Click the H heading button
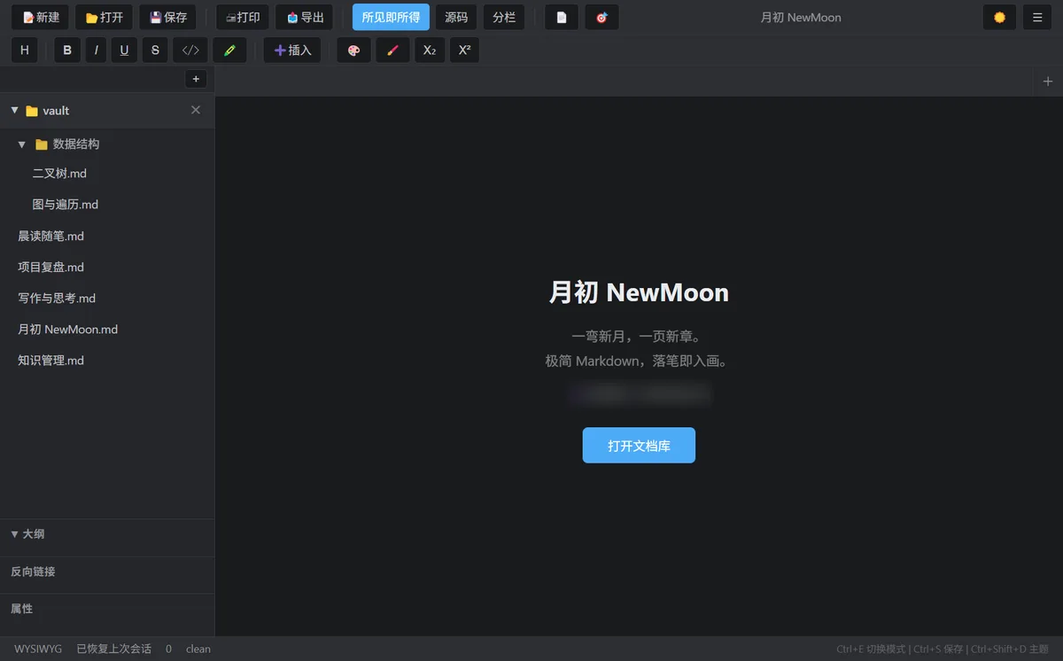Image resolution: width=1063 pixels, height=661 pixels. pos(25,51)
